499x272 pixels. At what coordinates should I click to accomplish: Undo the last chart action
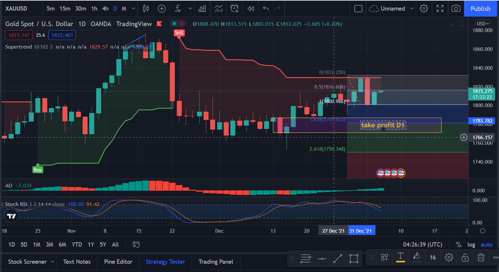tap(266, 9)
